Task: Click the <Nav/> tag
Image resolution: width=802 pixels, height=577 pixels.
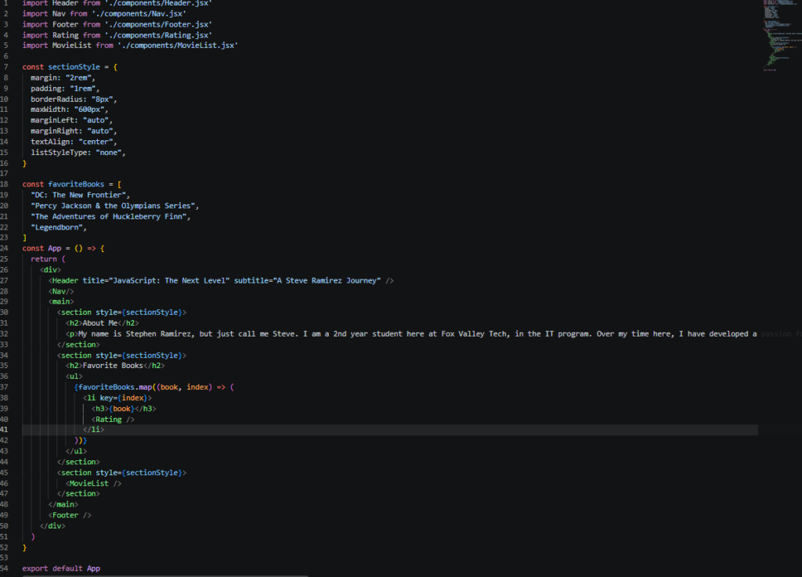Action: click(61, 291)
